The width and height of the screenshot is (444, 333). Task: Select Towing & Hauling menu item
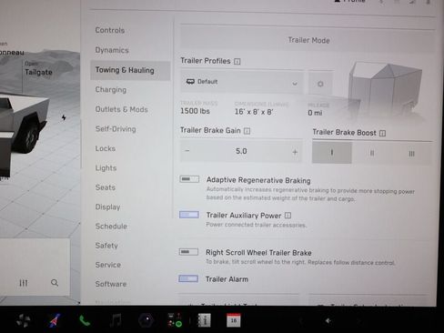[x=130, y=70]
